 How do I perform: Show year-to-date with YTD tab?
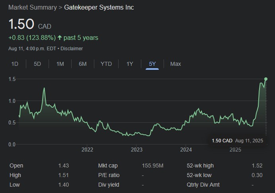coord(106,64)
